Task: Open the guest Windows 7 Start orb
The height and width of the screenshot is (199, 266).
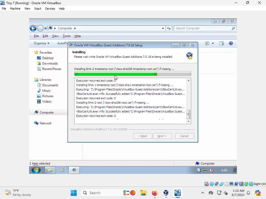Action: point(36,170)
